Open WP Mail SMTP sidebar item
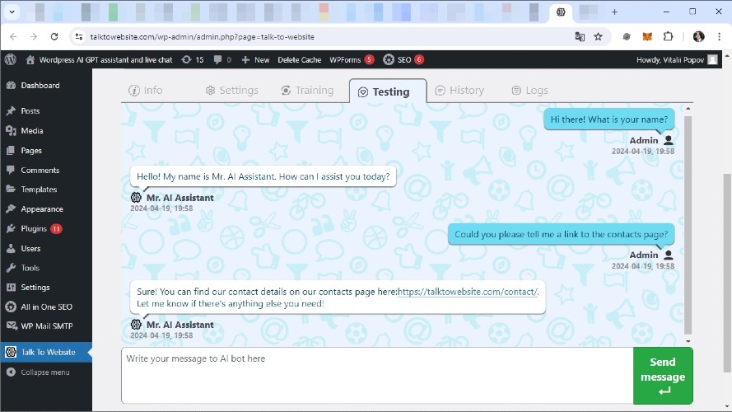The image size is (732, 412). [46, 326]
